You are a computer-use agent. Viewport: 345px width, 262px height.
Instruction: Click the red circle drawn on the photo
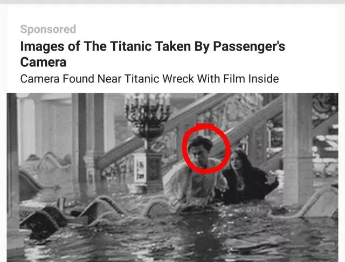pos(206,149)
